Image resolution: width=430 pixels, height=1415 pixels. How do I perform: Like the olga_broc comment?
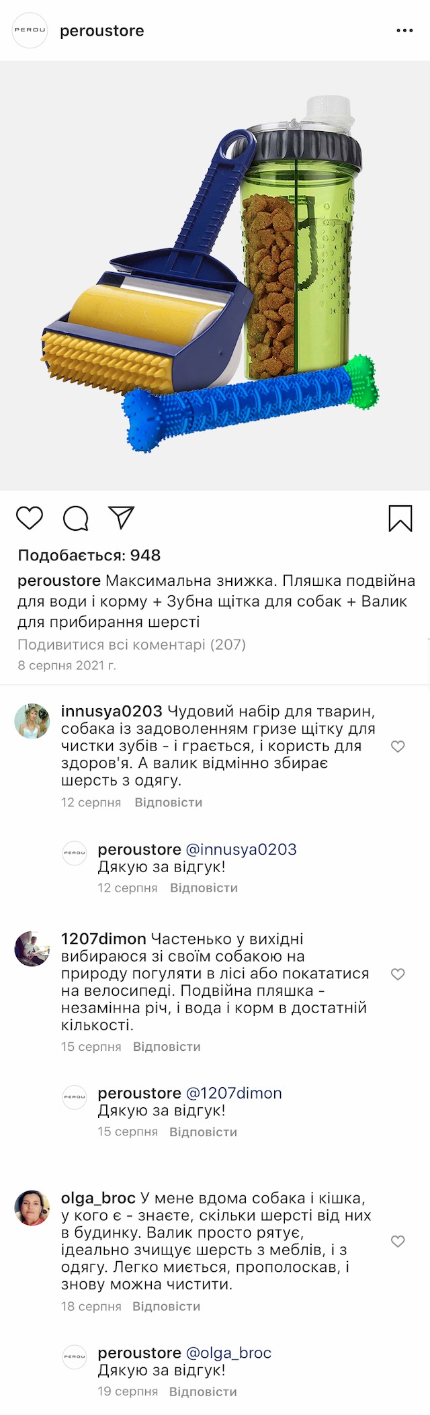pos(398,1241)
